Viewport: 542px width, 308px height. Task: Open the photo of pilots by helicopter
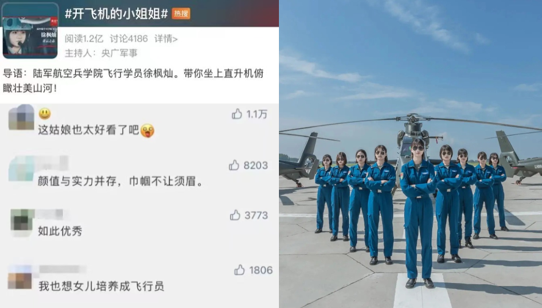click(x=411, y=154)
